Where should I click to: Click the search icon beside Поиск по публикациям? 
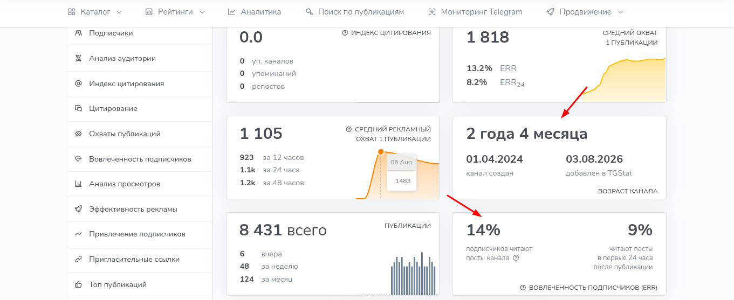tap(309, 12)
